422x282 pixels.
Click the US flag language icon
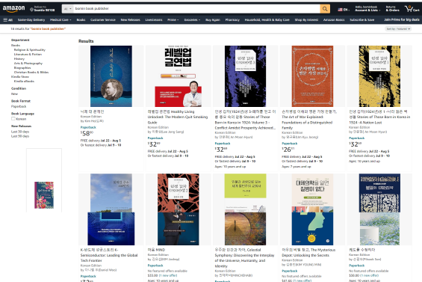click(340, 10)
